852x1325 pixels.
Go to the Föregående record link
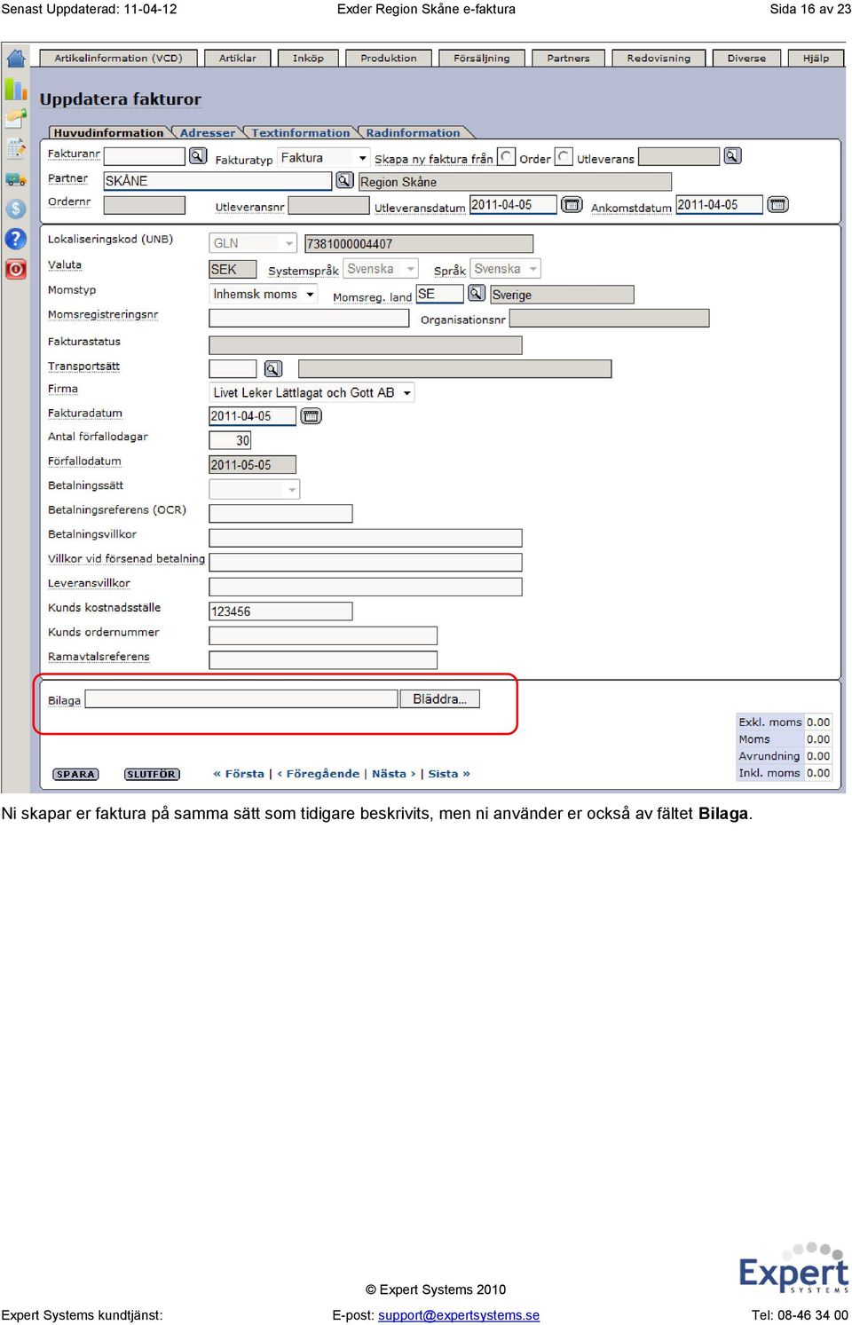pyautogui.click(x=318, y=774)
